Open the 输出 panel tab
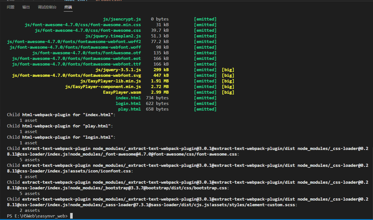The height and width of the screenshot is (220, 373). 26,7
